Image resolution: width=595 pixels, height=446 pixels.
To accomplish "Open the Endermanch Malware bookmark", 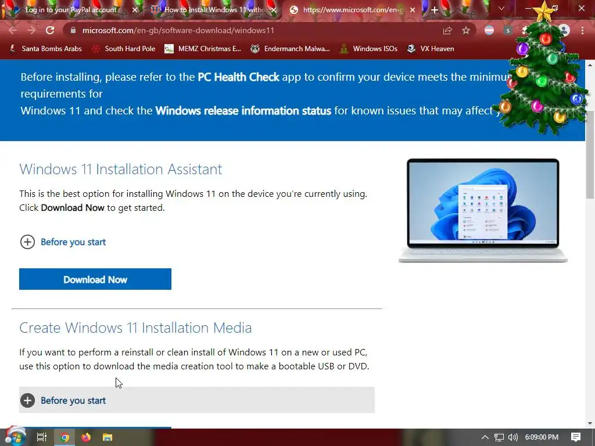I will [x=291, y=49].
